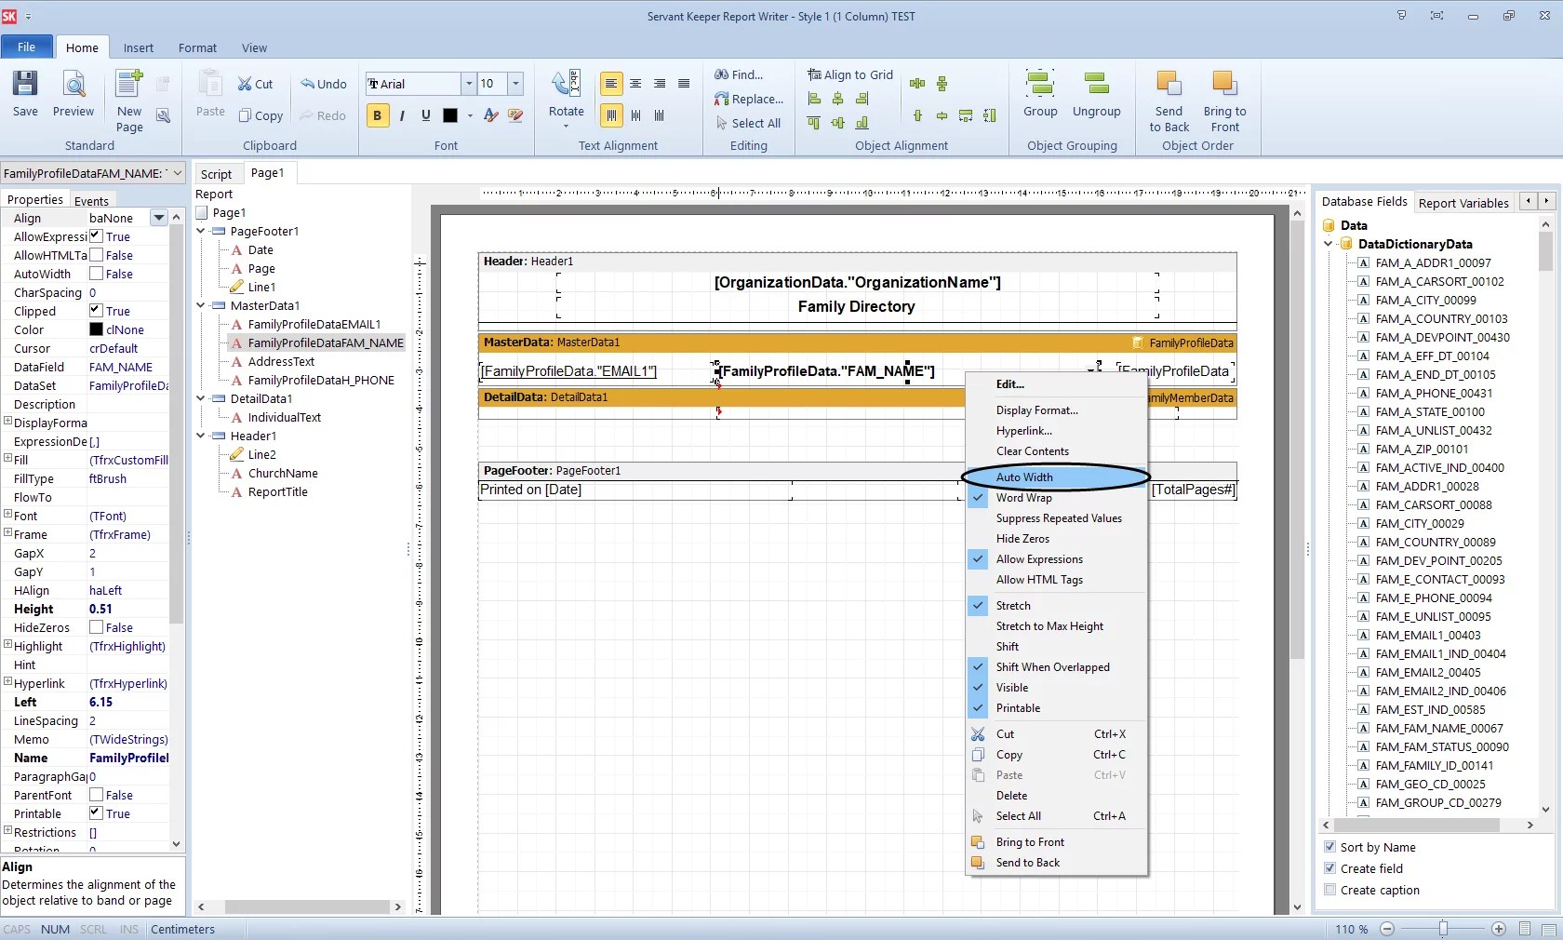Enable the Create caption checkbox
This screenshot has height=940, width=1563.
(1329, 890)
